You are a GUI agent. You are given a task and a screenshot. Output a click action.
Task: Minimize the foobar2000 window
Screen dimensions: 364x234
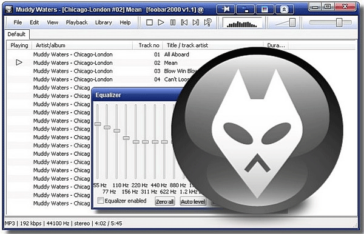[x=315, y=7]
